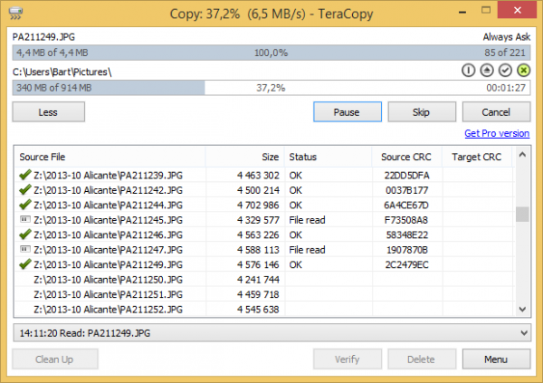Sort by the Source File column header
Screen dimensions: 543x383
[110, 157]
